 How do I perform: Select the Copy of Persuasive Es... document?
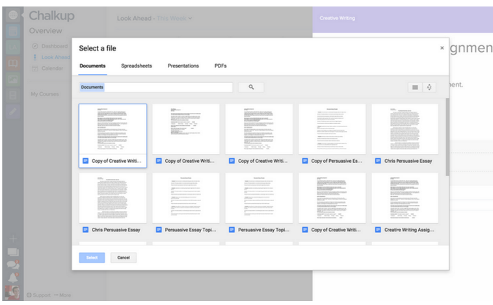click(x=332, y=136)
